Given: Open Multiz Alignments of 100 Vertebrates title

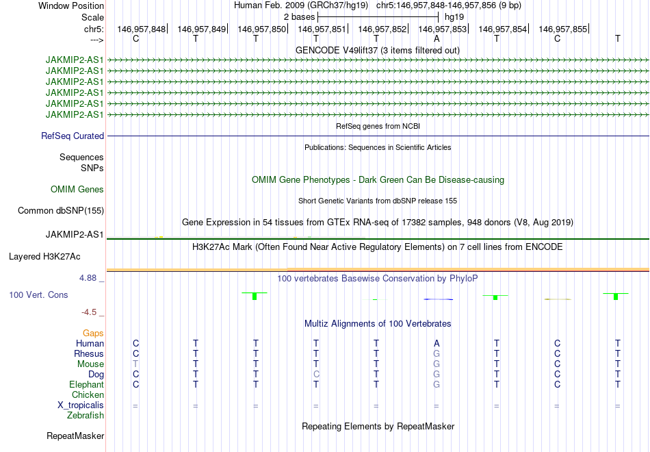Looking at the screenshot, I should pos(378,324).
